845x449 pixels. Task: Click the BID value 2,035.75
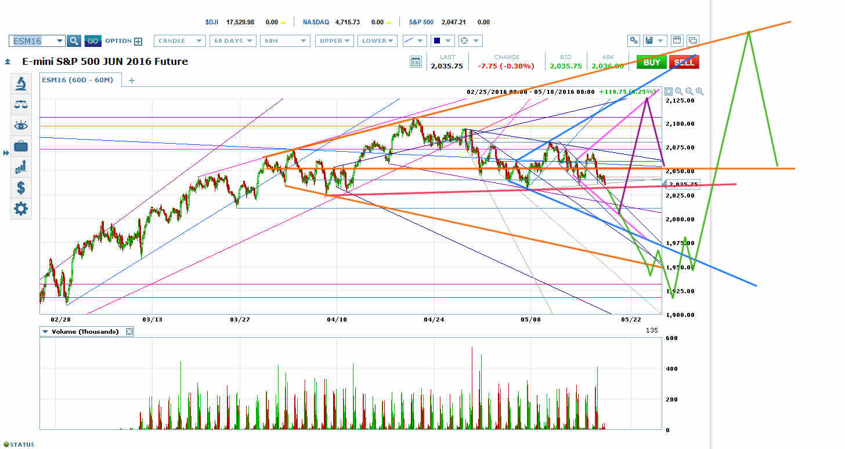coord(565,66)
